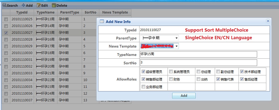The image size is (279, 110).
Task: Click the dialog's table icon beside Add New Info
Action: click(102, 22)
